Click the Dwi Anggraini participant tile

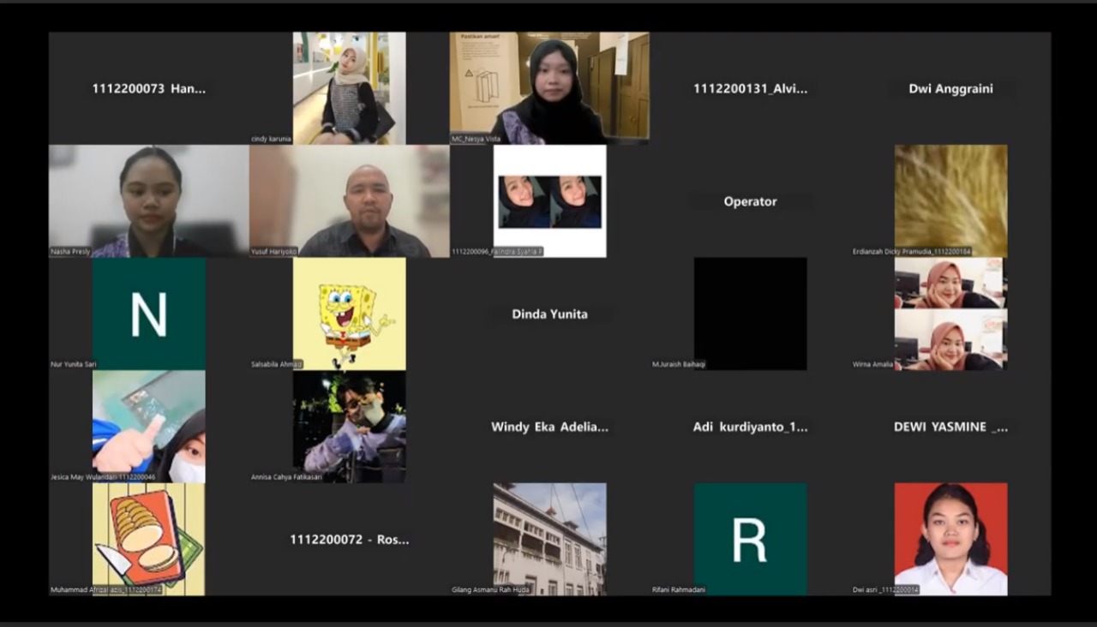pyautogui.click(x=950, y=88)
